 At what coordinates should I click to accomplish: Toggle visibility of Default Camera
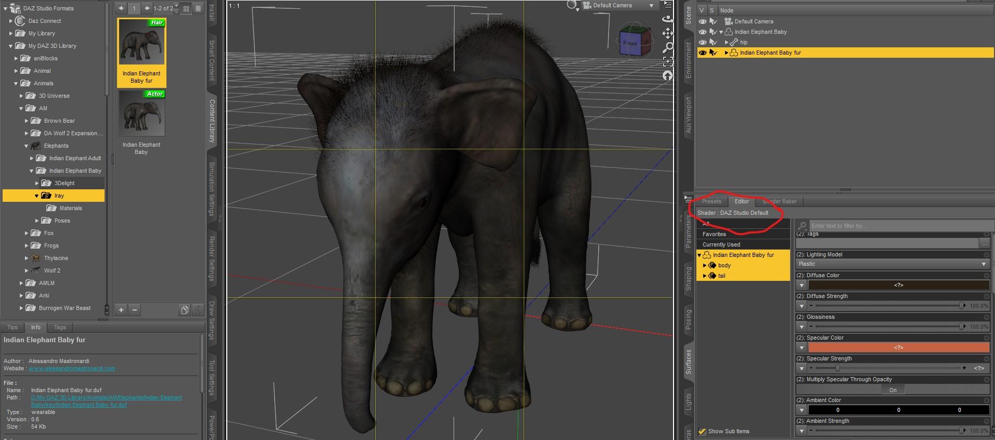(x=703, y=21)
